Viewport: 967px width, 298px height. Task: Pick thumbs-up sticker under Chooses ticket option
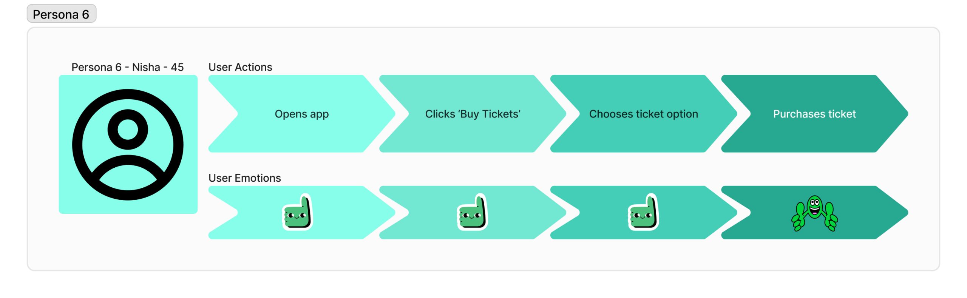pos(643,212)
